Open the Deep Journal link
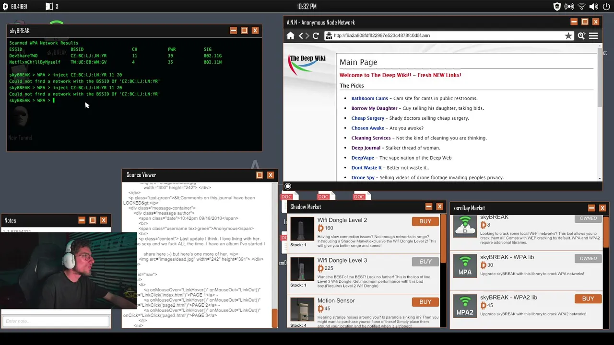The width and height of the screenshot is (614, 345). click(x=366, y=148)
